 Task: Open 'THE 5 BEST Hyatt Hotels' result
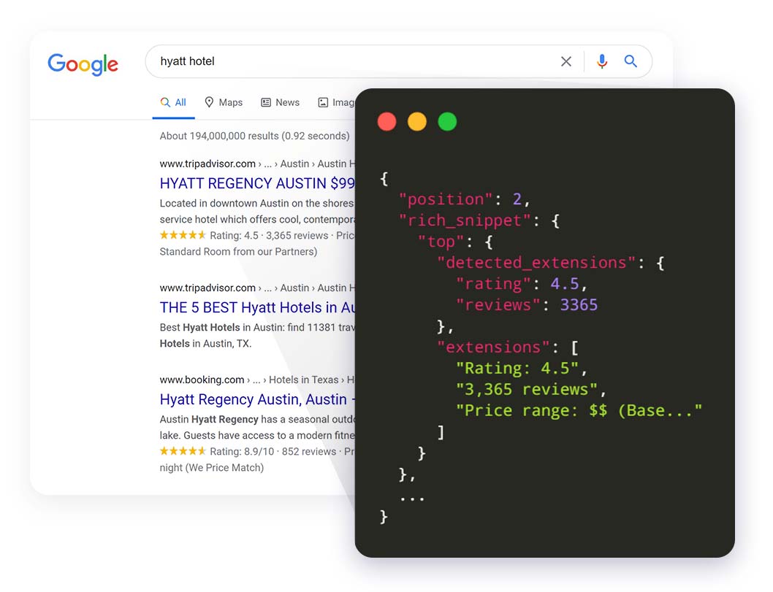pyautogui.click(x=256, y=307)
